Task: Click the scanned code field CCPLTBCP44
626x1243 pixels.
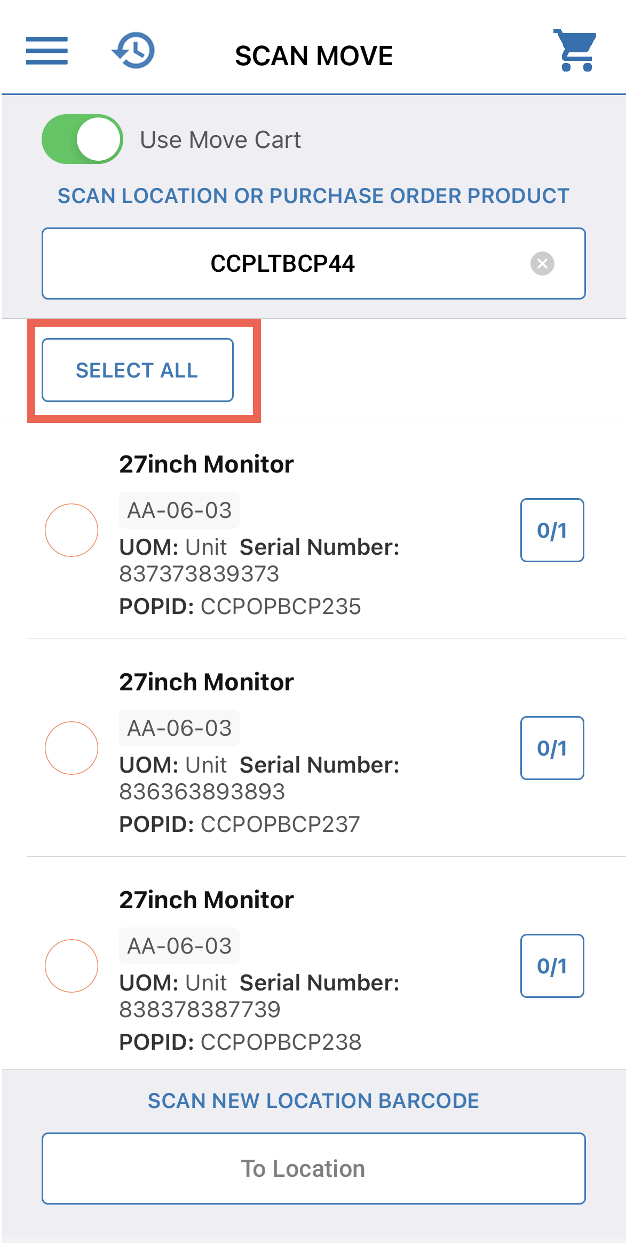Action: click(283, 264)
